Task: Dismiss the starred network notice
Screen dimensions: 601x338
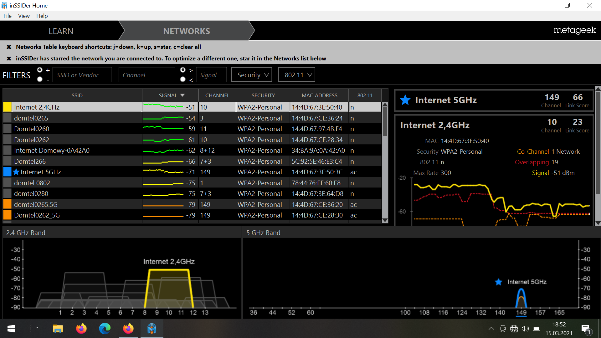Action: [x=9, y=59]
